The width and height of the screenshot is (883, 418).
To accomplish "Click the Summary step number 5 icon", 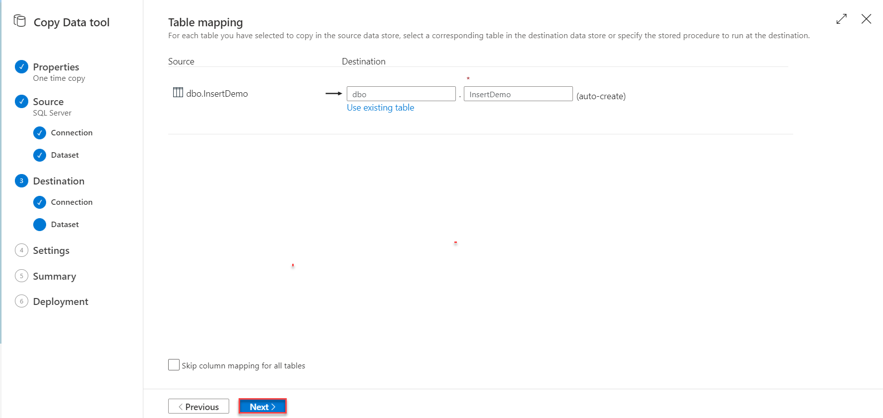I will pos(21,276).
